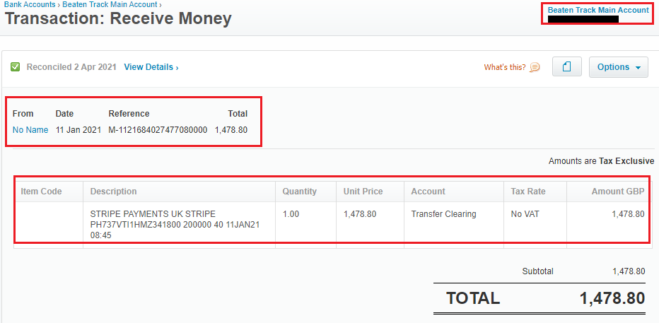
Task: Click the What's this? help link
Action: click(505, 67)
